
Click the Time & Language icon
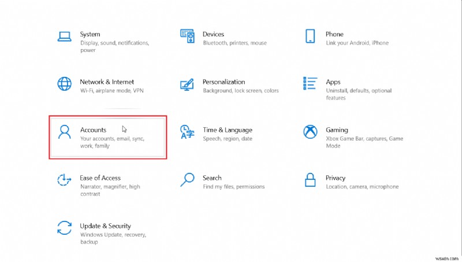coord(187,132)
